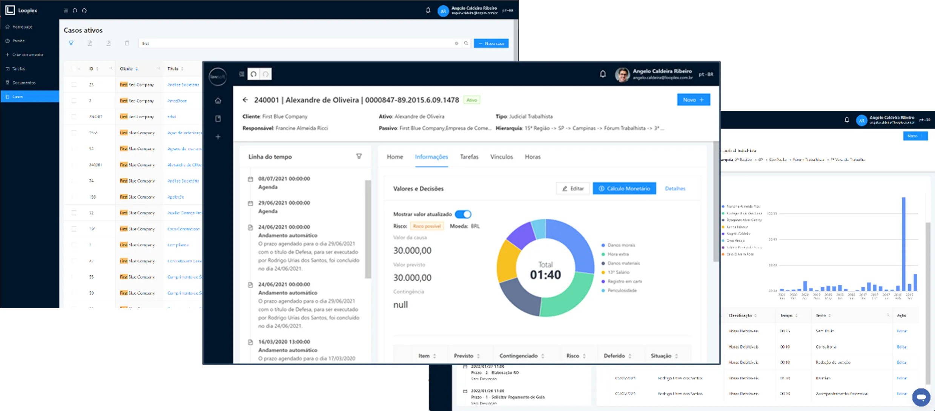Click the document icon in the dark sidebar
The width and height of the screenshot is (935, 411).
pyautogui.click(x=218, y=119)
